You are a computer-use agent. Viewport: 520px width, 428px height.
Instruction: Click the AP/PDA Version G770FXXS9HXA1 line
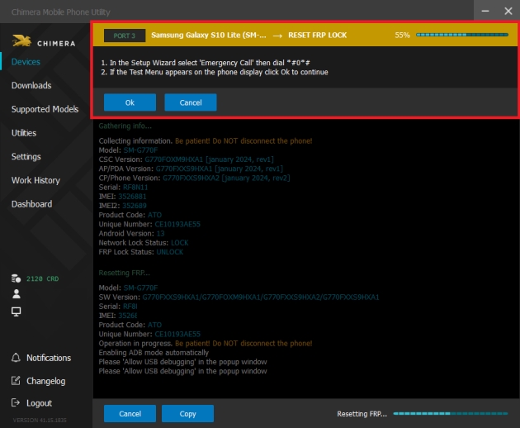191,169
